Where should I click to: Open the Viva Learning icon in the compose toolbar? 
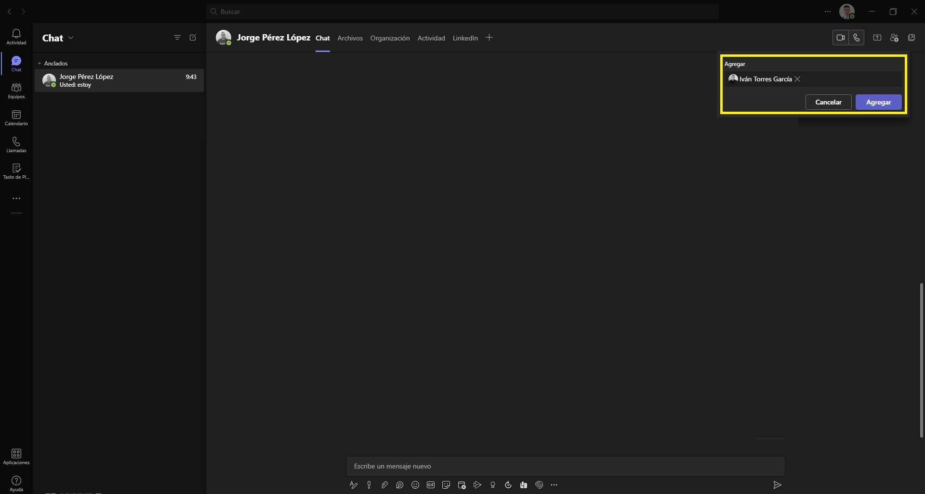[524, 485]
